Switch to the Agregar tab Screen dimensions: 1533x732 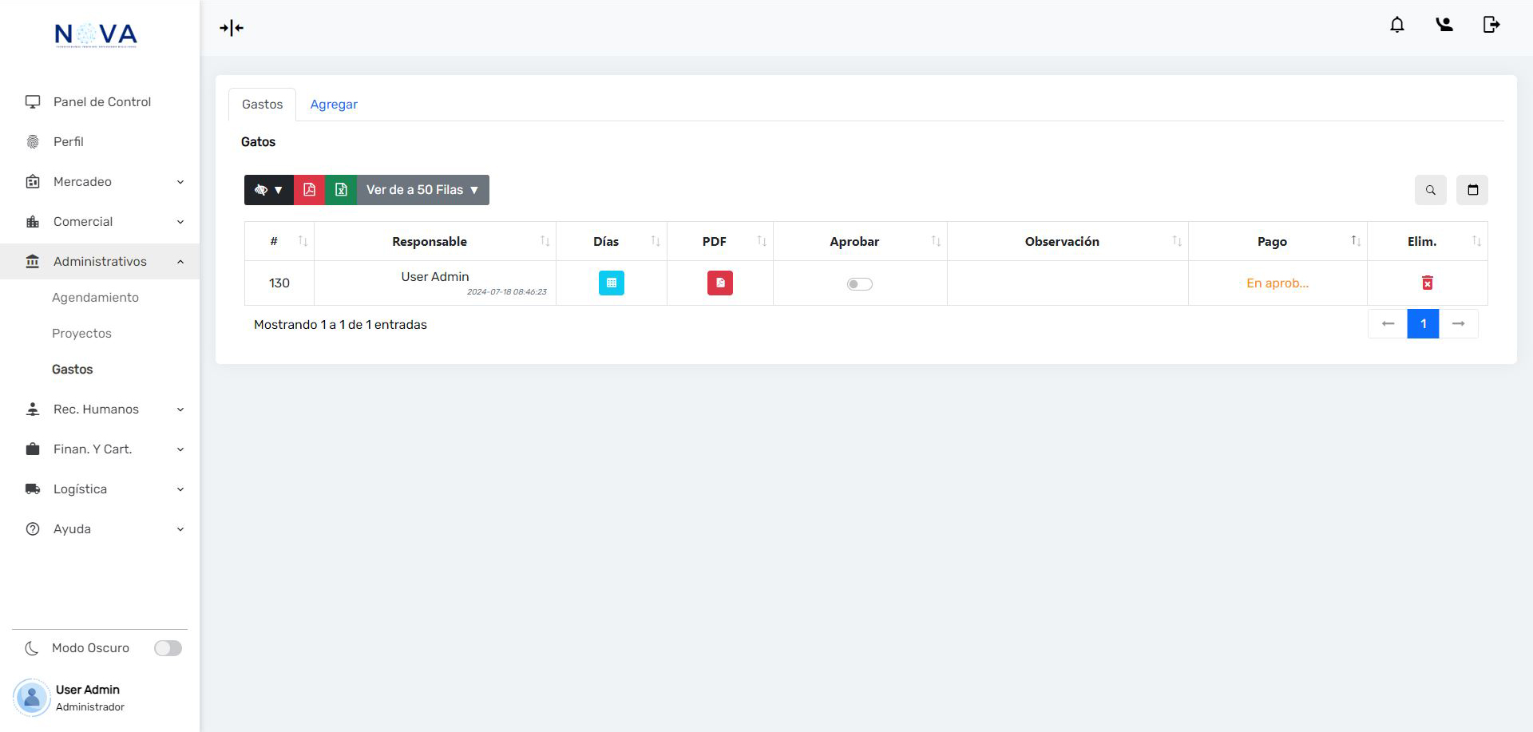click(x=334, y=105)
